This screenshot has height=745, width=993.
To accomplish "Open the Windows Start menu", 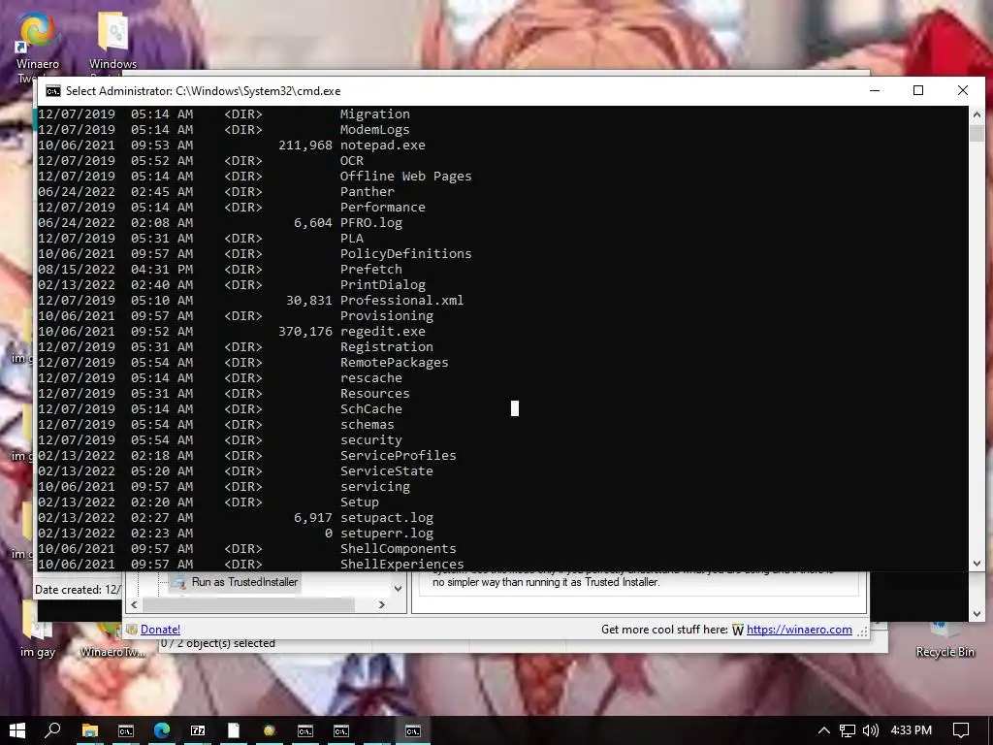I will click(x=17, y=730).
